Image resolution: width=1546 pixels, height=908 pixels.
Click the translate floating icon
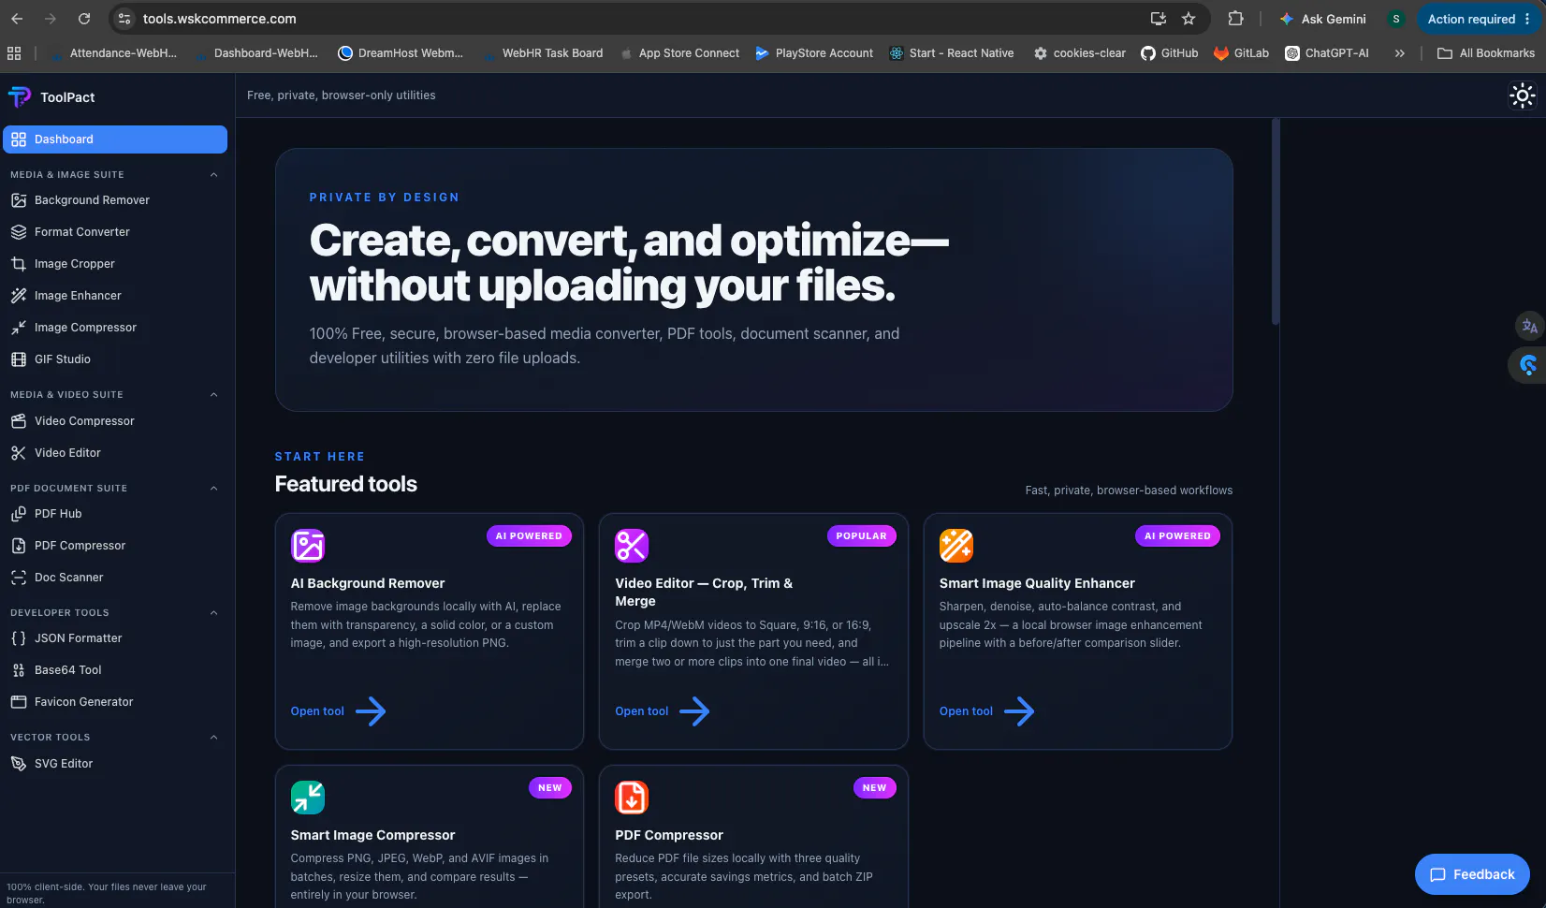click(1530, 326)
